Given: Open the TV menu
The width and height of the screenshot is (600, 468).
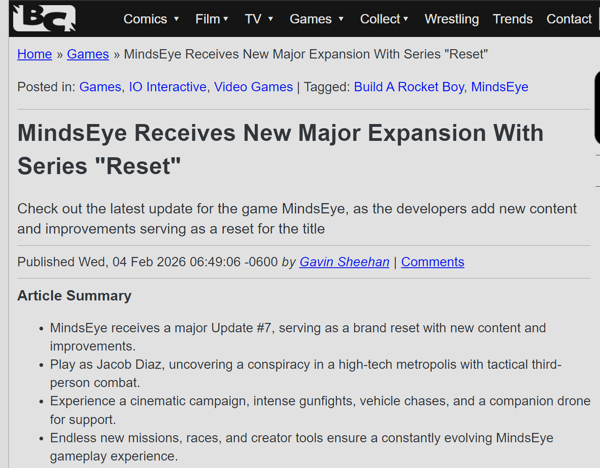Looking at the screenshot, I should click(253, 19).
